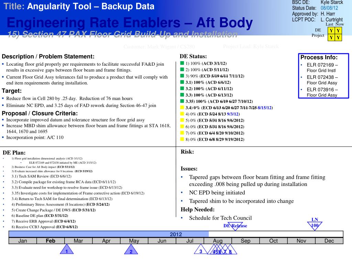This screenshot has width=352, height=264.
Task: Click the Engineering Rate Enablers – Aft Body heading
Action: 130,23
